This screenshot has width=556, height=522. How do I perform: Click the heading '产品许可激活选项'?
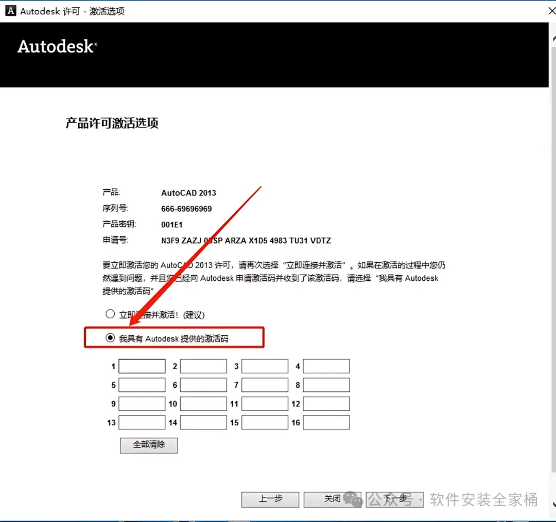(x=112, y=123)
